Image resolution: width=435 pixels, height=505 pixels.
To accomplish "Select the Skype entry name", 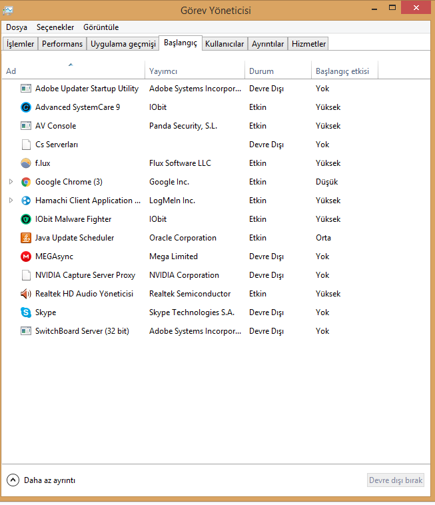I will (x=46, y=312).
